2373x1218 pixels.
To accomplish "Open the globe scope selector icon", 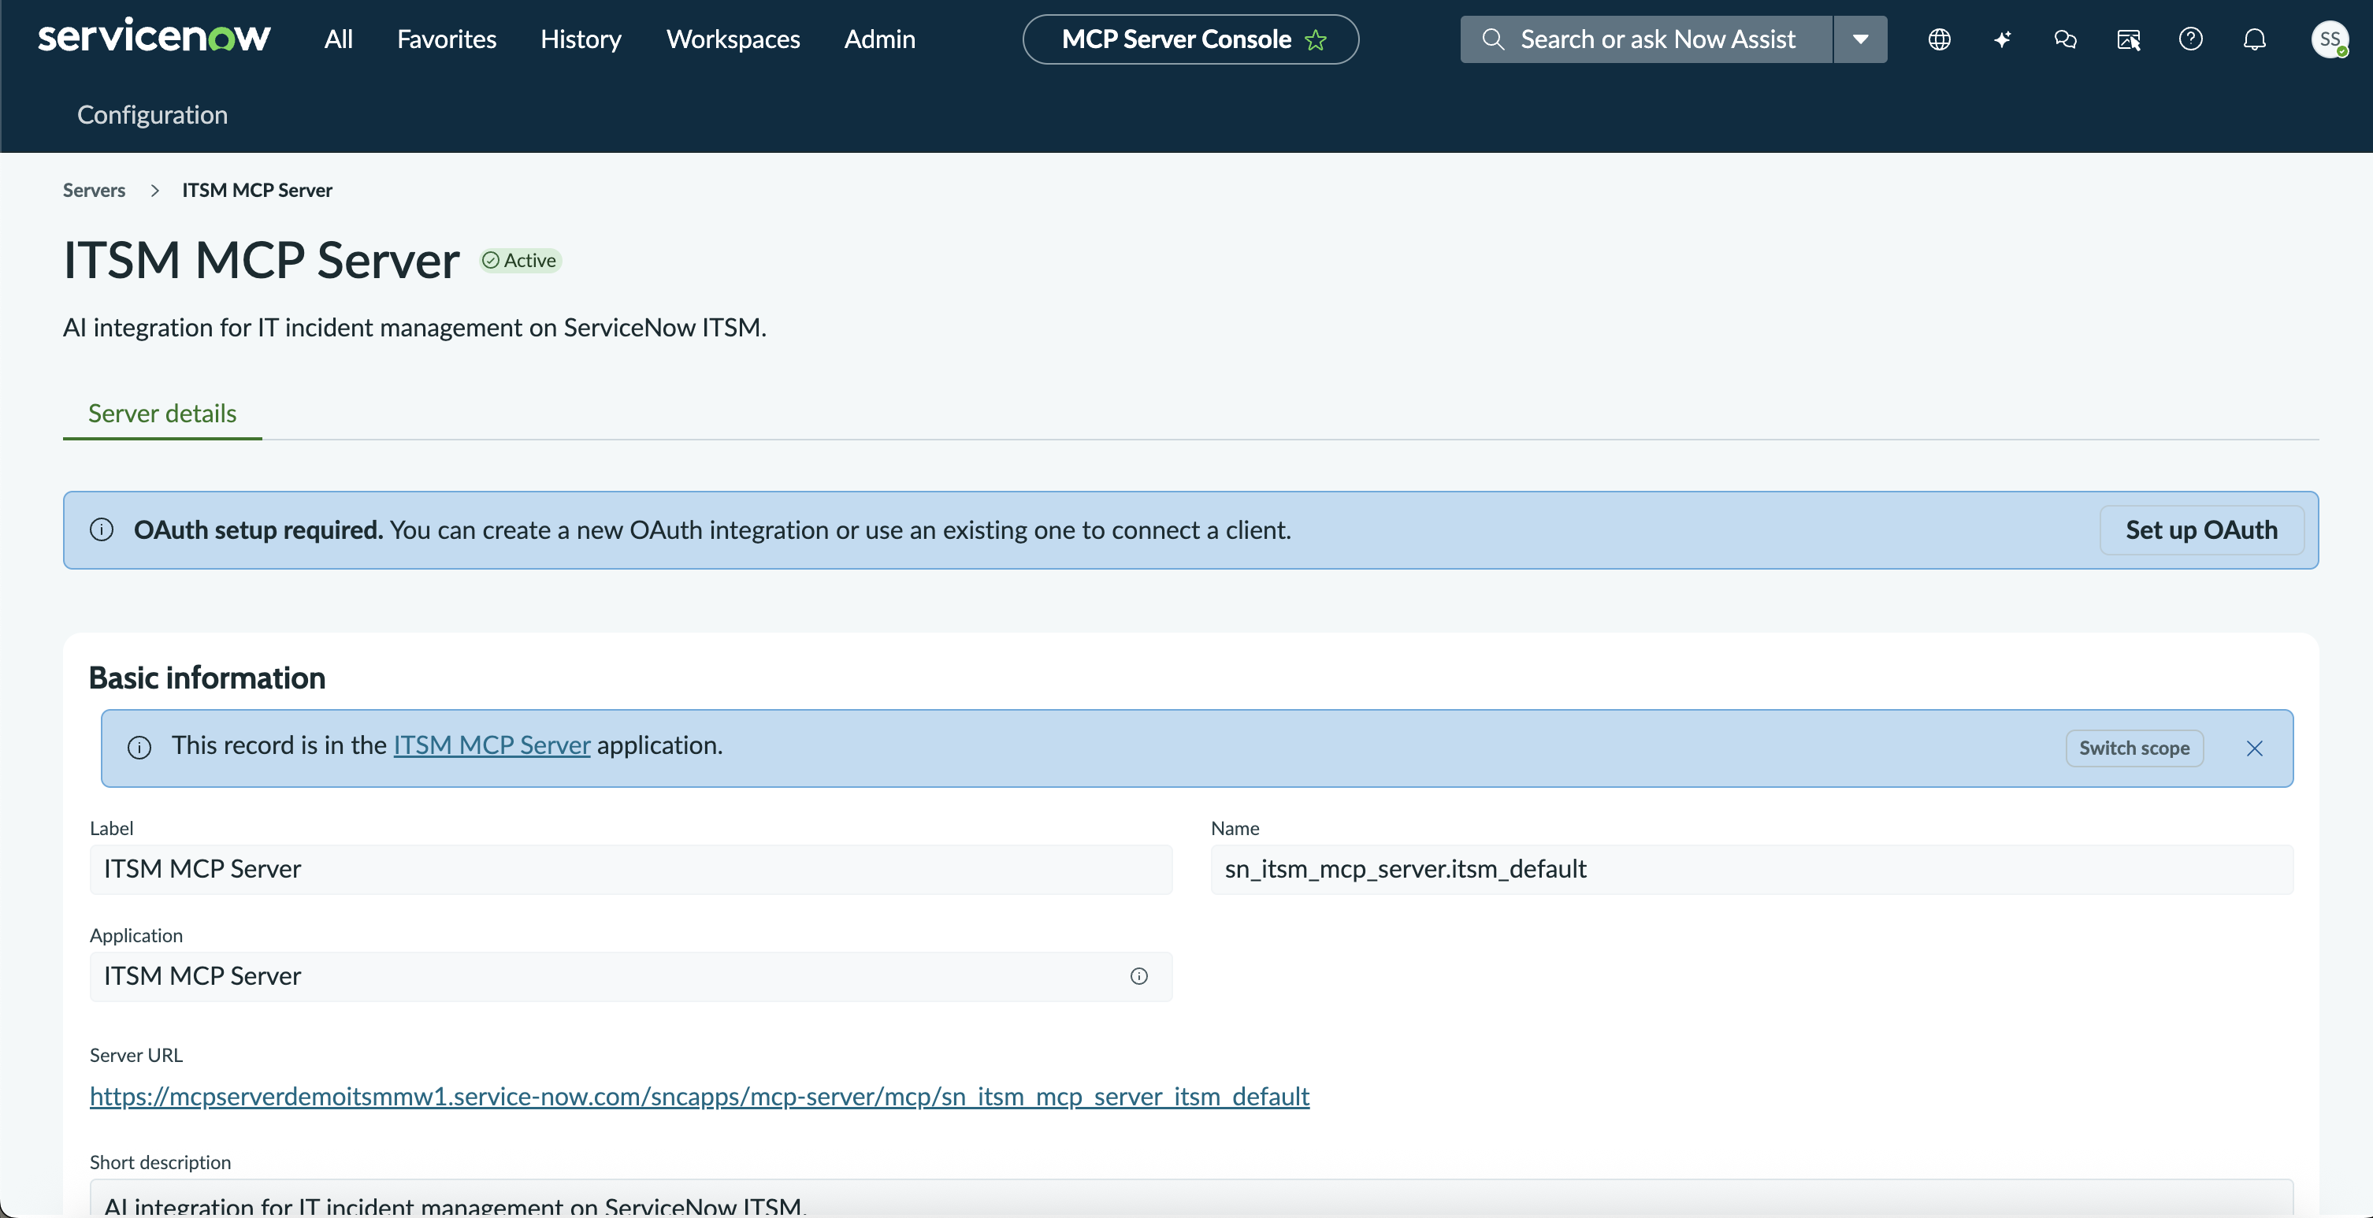I will (x=1939, y=39).
